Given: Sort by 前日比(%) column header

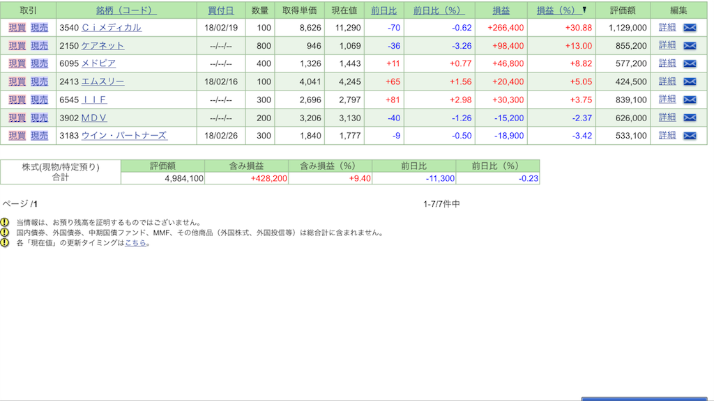Looking at the screenshot, I should [439, 10].
